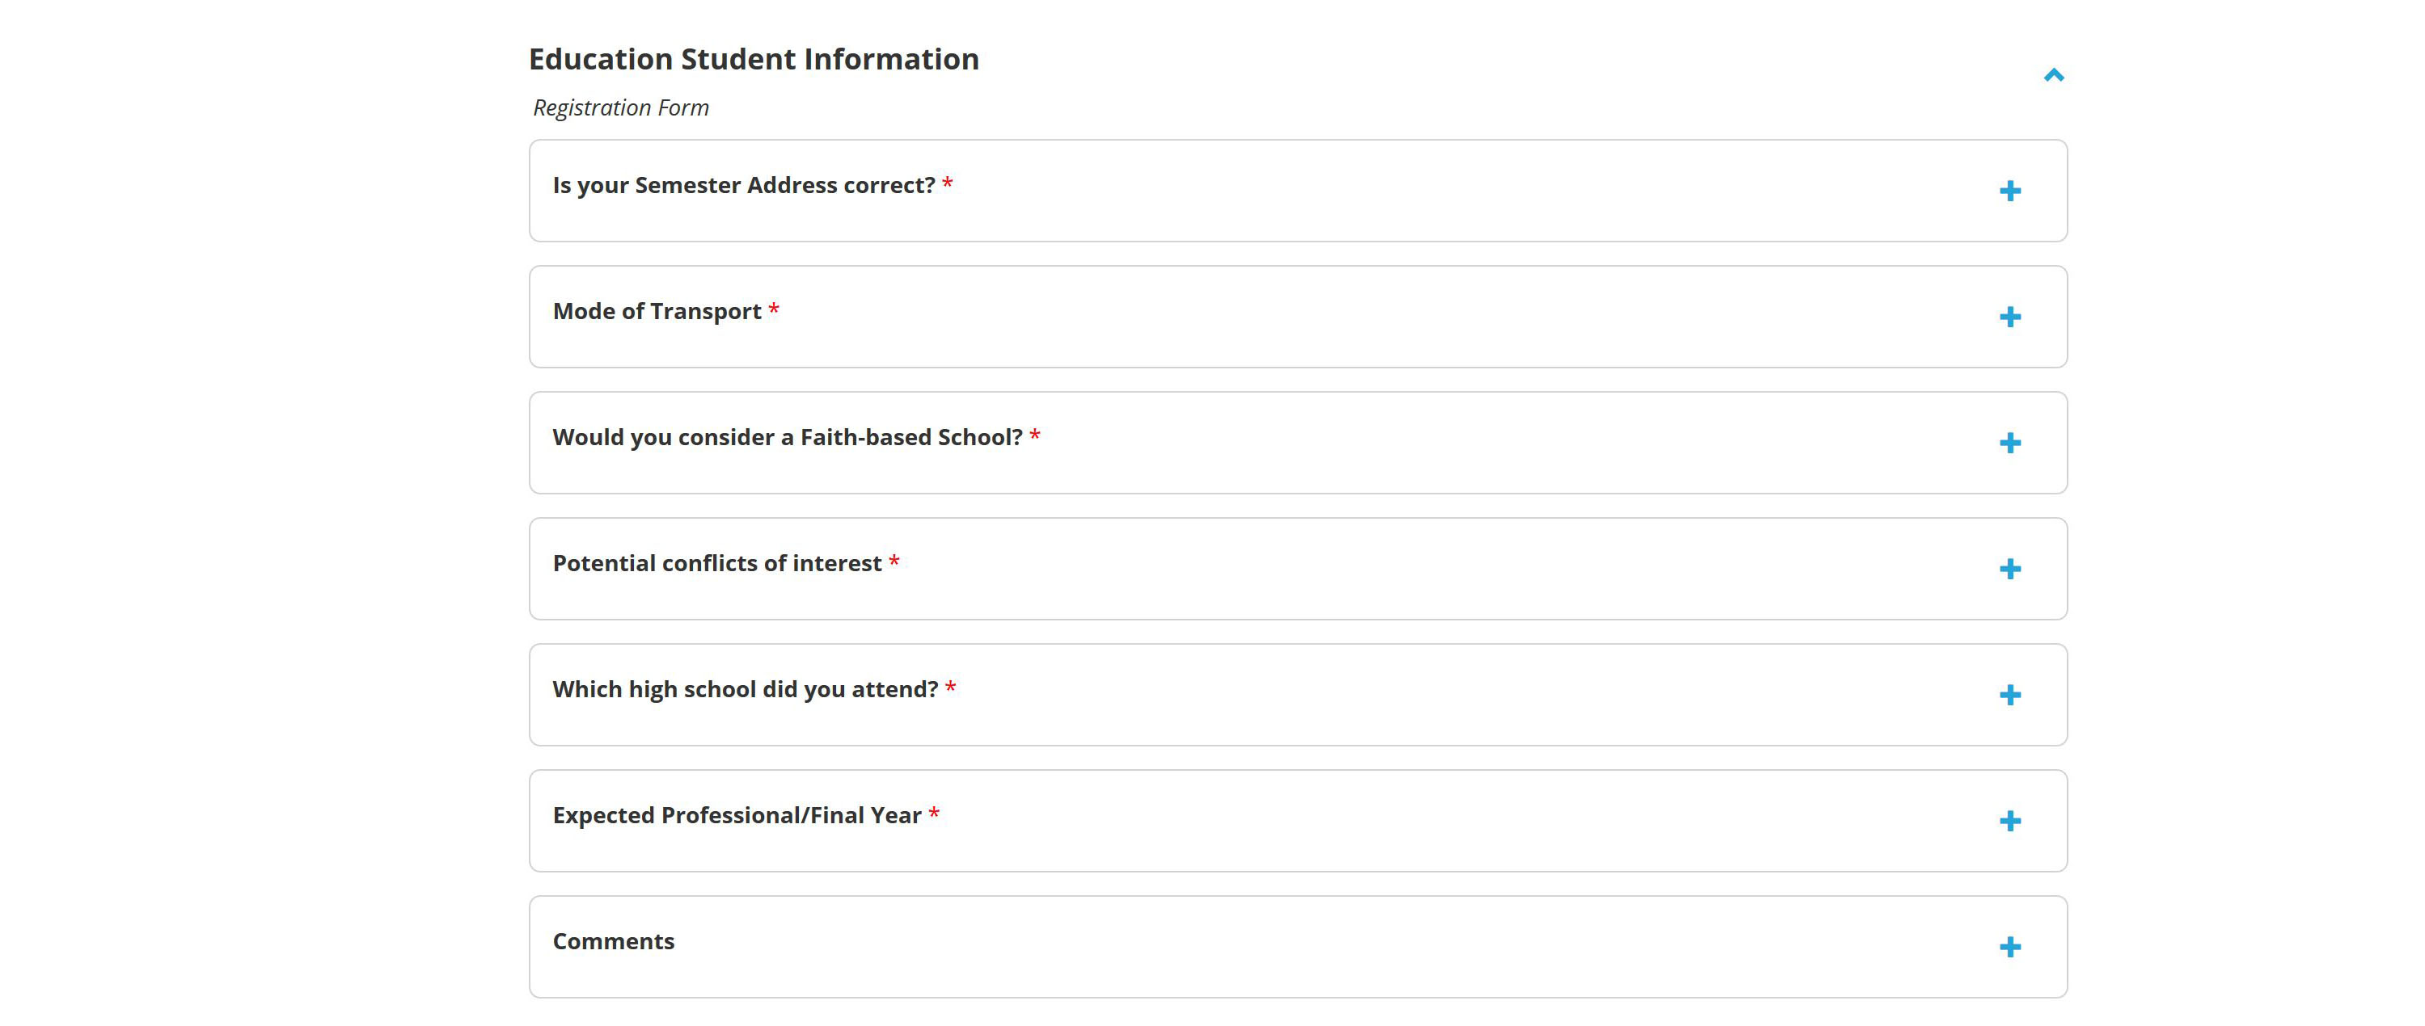2425x1026 pixels.
Task: Expand Expected Professional/Final Year plus icon
Action: [x=2010, y=821]
